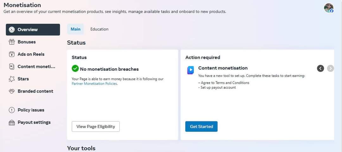Go to previous Action required card
This screenshot has height=152, width=342.
click(x=320, y=68)
